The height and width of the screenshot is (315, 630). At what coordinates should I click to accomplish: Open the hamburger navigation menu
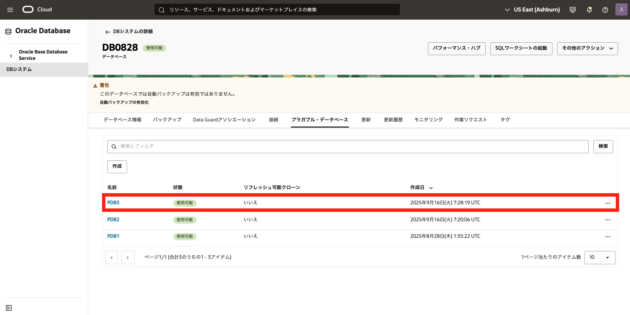(x=10, y=10)
